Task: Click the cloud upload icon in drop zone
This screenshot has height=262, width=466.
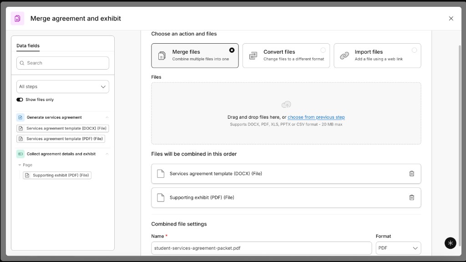Action: [286, 105]
